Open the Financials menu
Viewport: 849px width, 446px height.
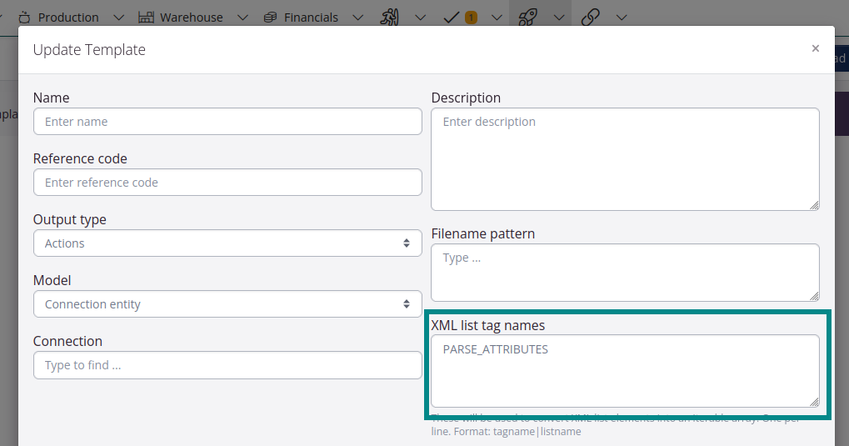pyautogui.click(x=311, y=17)
